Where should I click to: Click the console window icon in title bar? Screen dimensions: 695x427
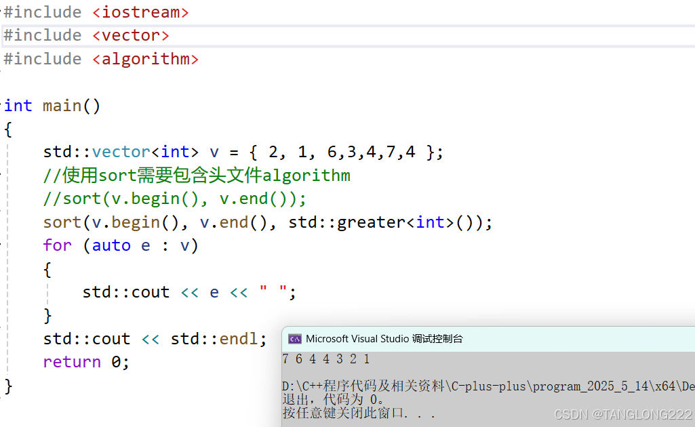295,340
